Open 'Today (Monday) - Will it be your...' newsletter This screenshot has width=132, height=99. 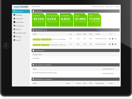pos(58,45)
